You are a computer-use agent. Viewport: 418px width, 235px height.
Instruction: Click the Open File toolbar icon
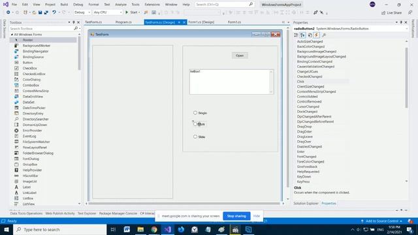[34, 12]
